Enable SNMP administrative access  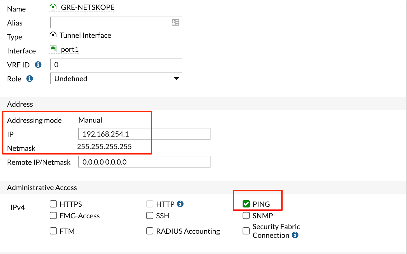click(x=246, y=215)
